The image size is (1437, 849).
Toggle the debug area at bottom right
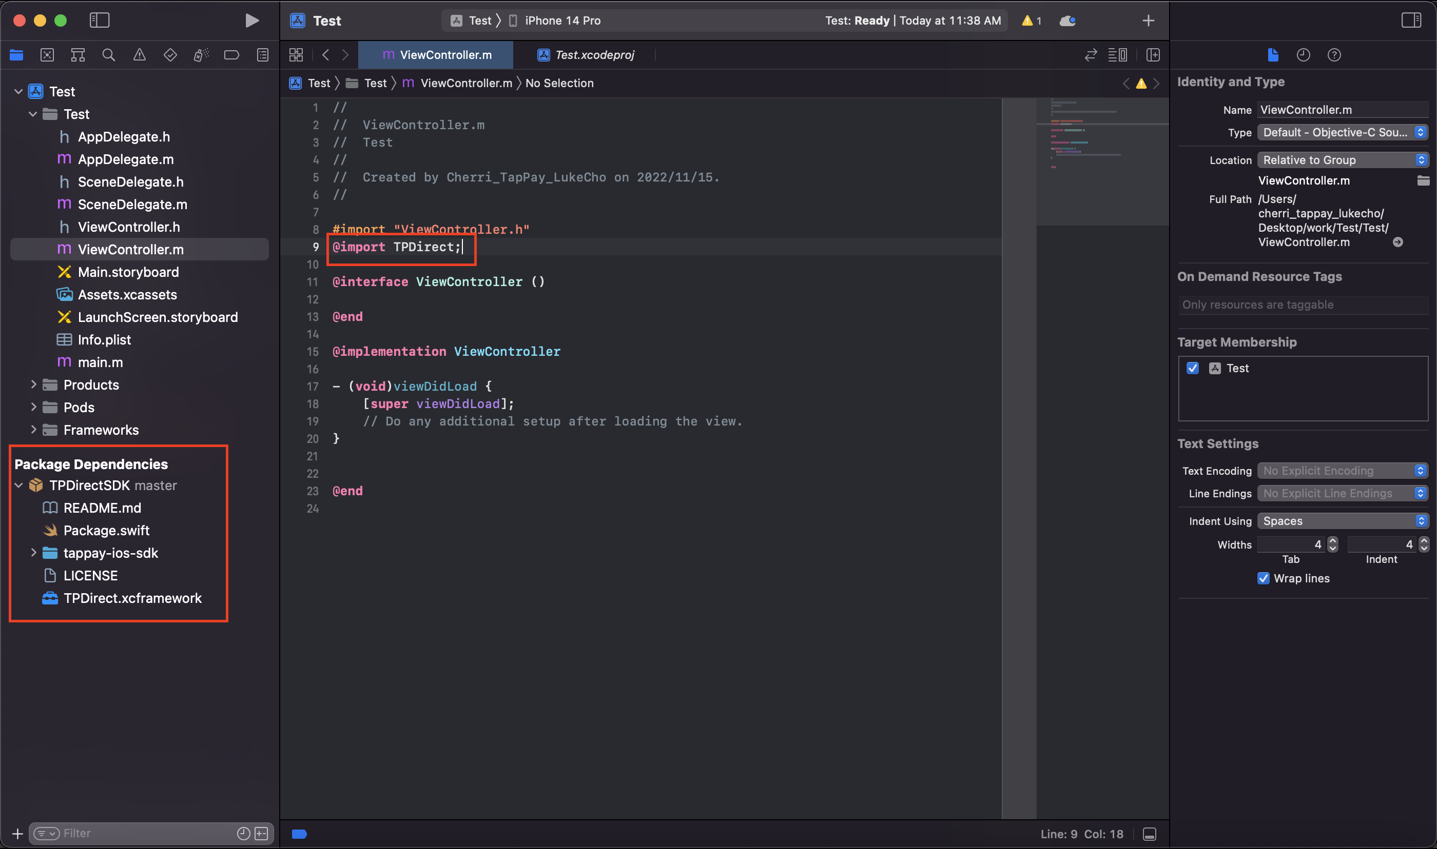pyautogui.click(x=1149, y=834)
